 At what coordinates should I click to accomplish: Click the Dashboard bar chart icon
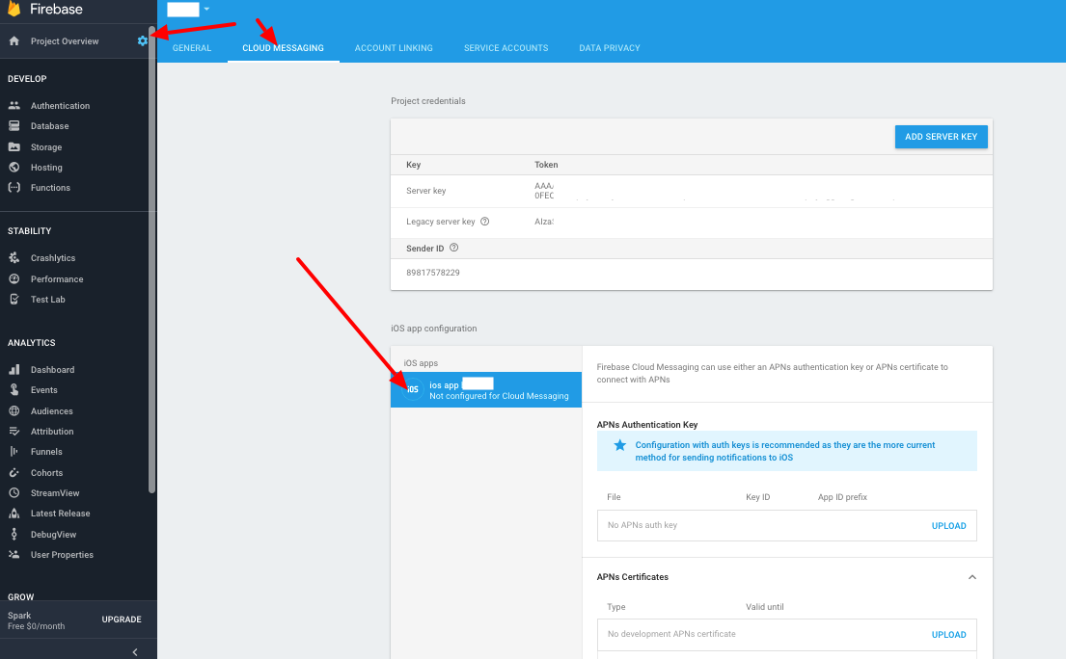pos(14,369)
